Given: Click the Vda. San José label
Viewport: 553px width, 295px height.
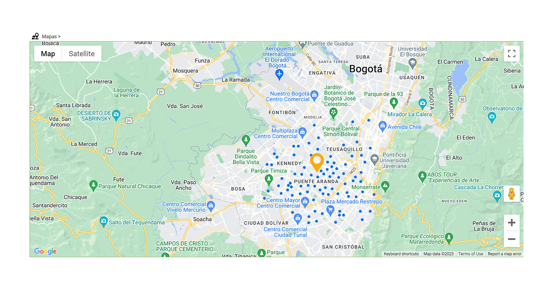Looking at the screenshot, I should 185,106.
